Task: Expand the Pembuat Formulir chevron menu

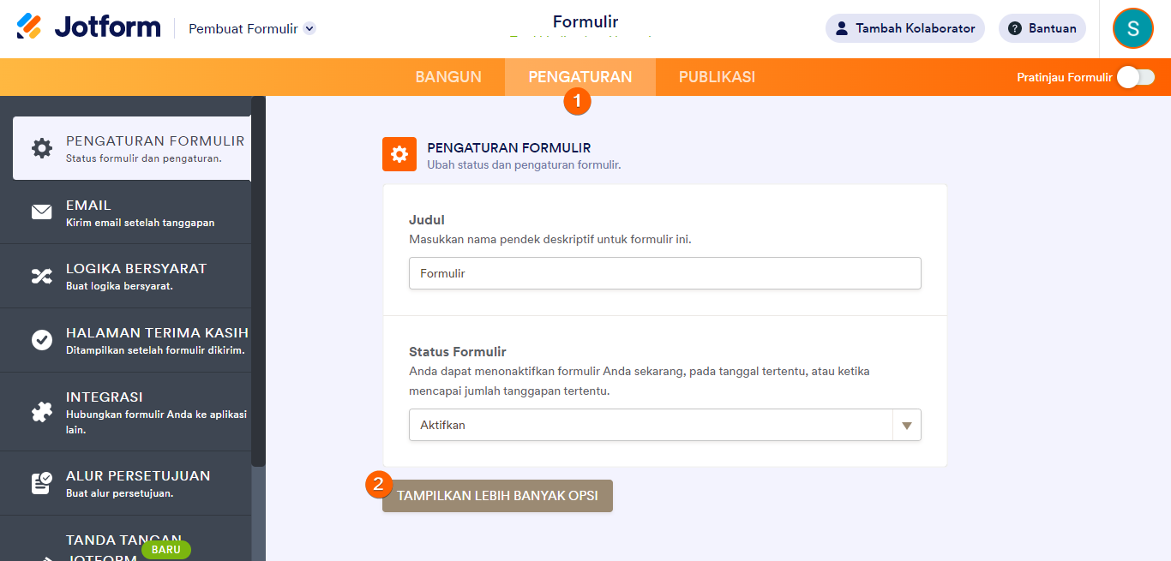Action: coord(309,28)
